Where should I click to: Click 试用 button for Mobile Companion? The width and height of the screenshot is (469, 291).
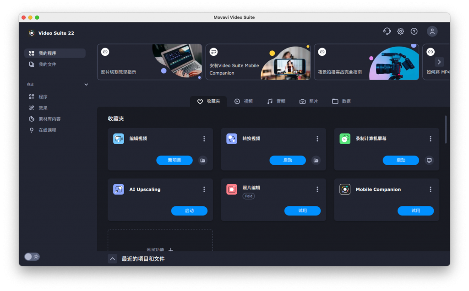click(415, 211)
